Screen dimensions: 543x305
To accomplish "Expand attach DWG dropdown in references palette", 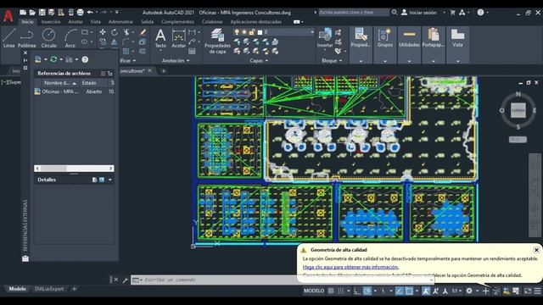I will tap(45, 59).
